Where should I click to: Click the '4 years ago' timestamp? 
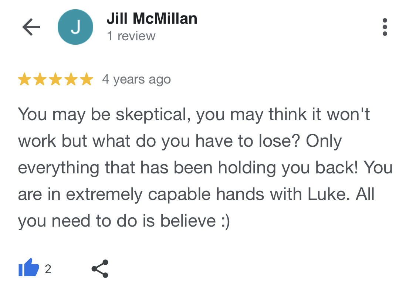(136, 79)
